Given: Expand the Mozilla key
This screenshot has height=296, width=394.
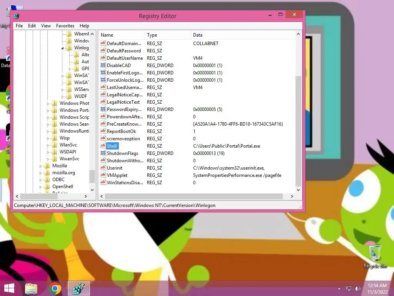Looking at the screenshot, I should (40, 166).
